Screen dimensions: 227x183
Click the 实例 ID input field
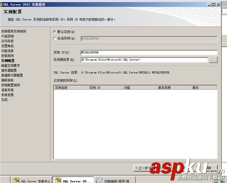coord(149,53)
